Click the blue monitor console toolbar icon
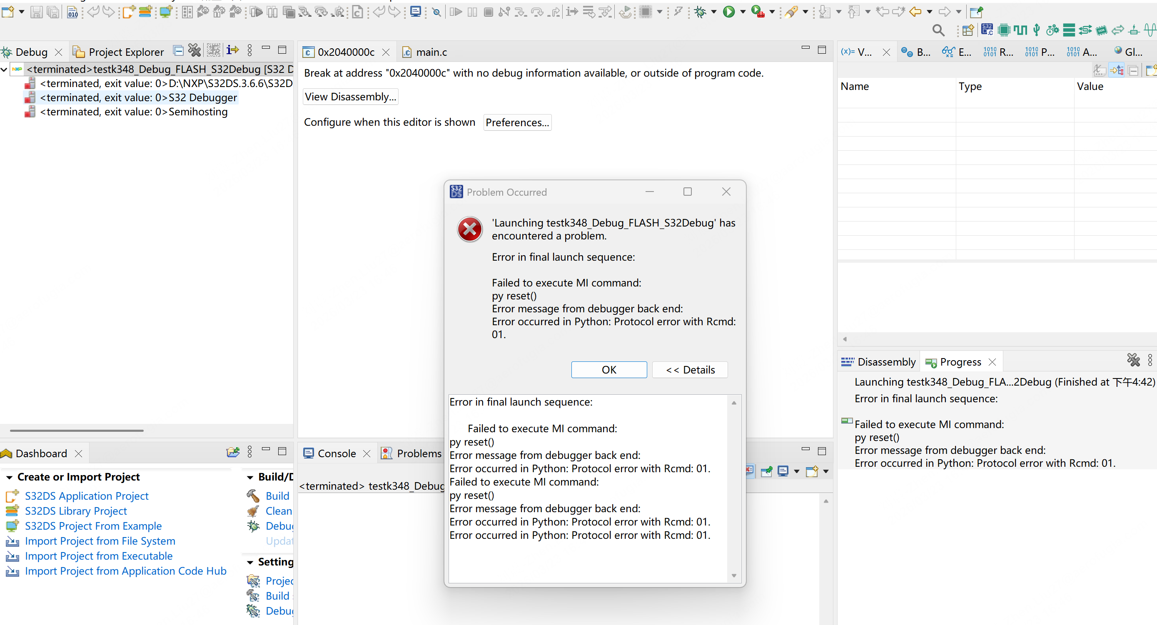The image size is (1157, 625). tap(416, 12)
